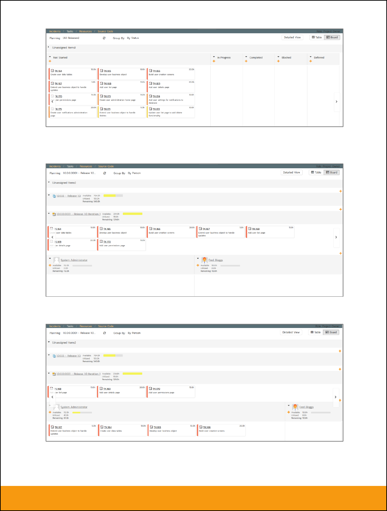Click the refresh icon in the top screenshot
The height and width of the screenshot is (511, 387).
coord(104,38)
